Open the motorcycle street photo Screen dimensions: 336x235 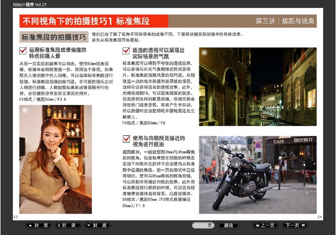tap(258, 175)
